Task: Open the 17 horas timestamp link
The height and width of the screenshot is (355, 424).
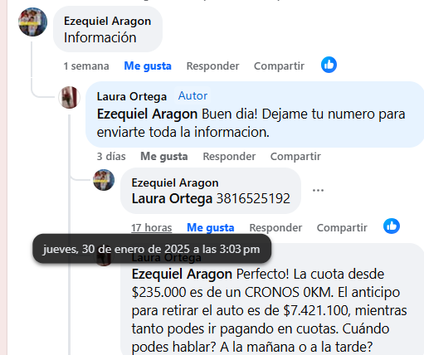Action: (152, 228)
